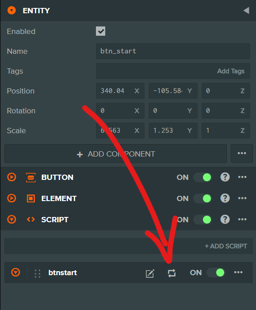
Task: Click the btnstart drag handle dots
Action: coord(37,273)
